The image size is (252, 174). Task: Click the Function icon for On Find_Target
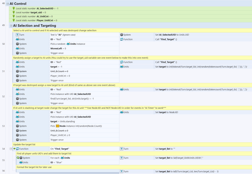point(17,149)
